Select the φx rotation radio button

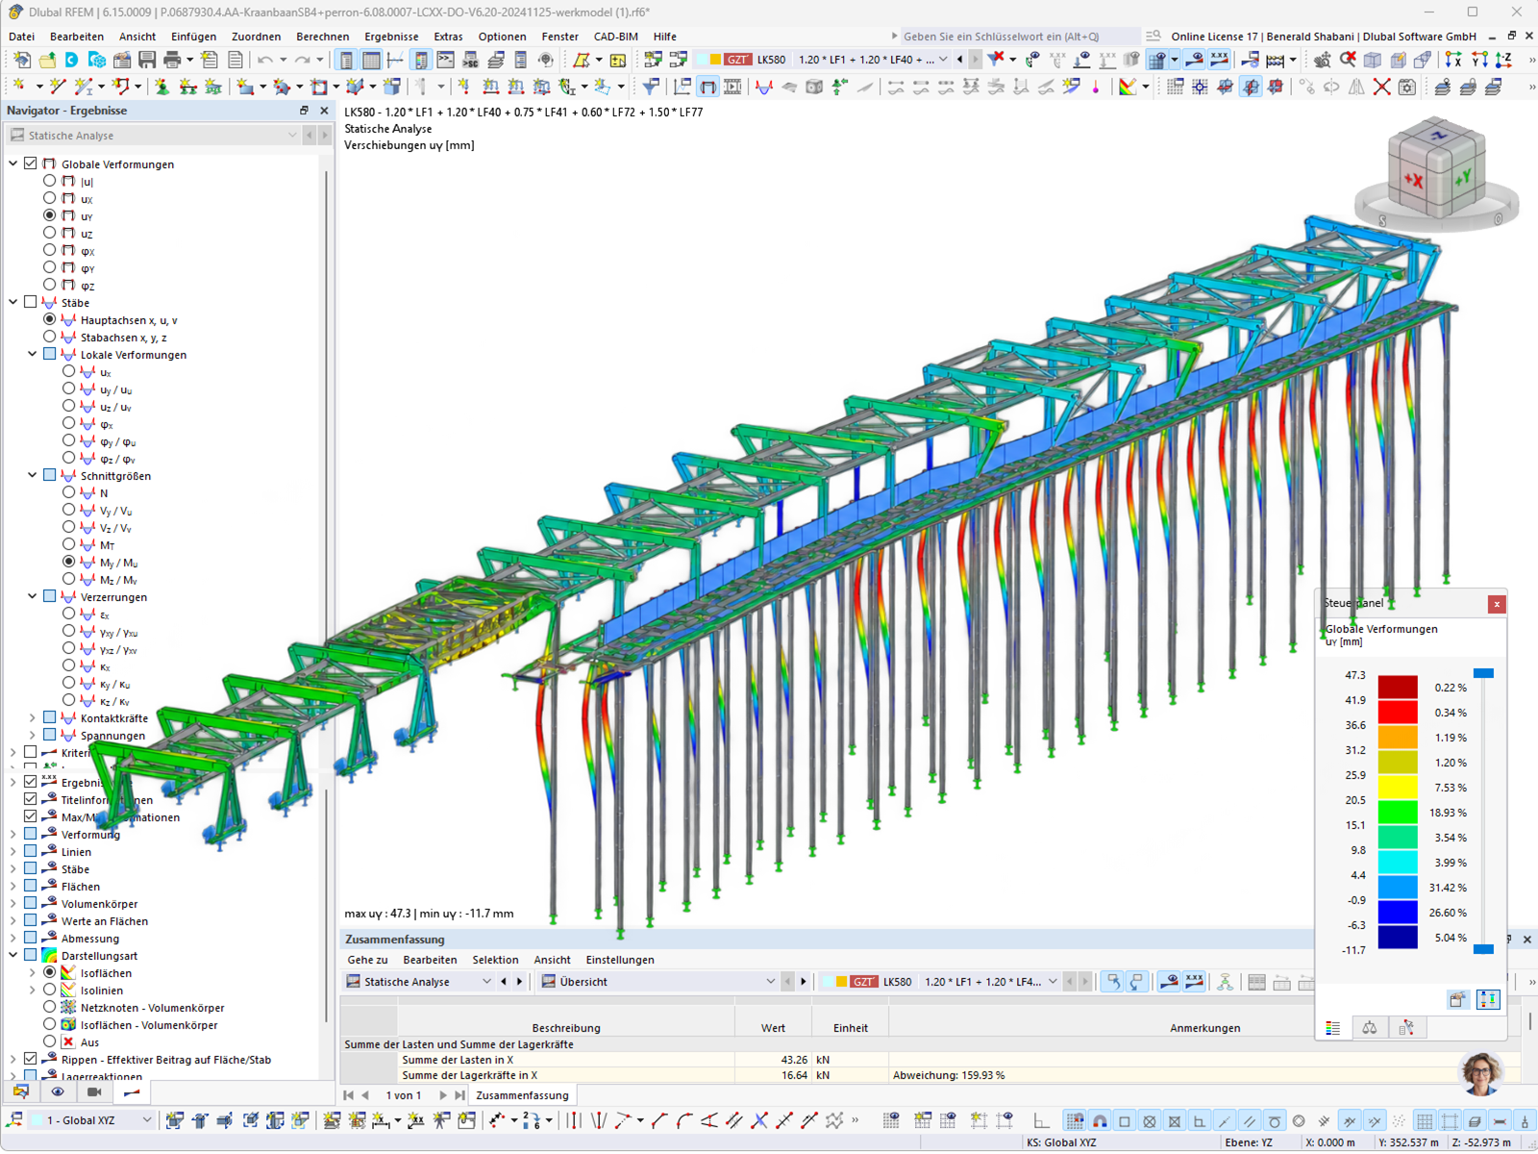[x=49, y=250]
